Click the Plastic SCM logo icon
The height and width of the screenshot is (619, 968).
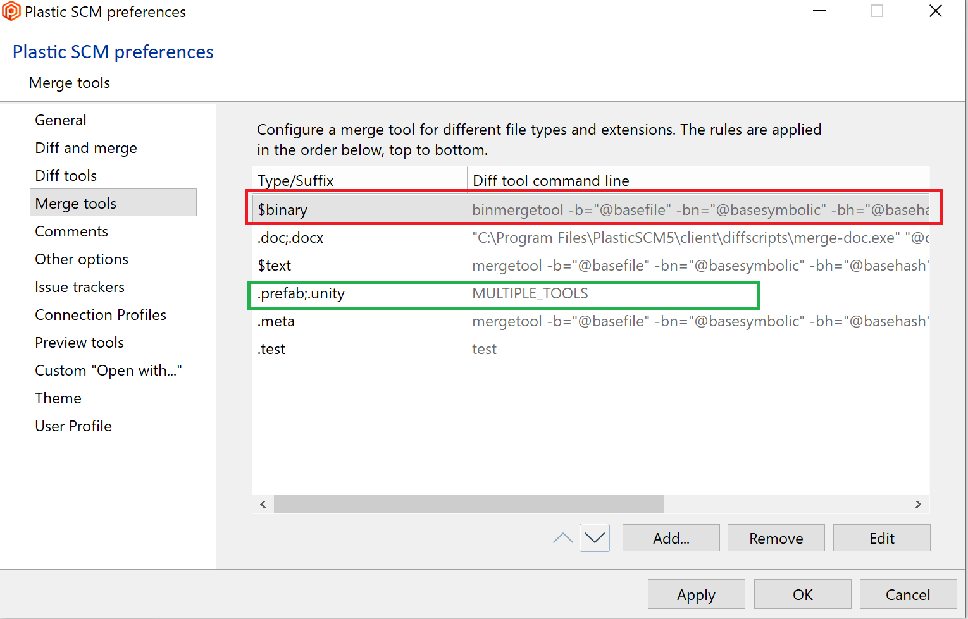coord(11,11)
